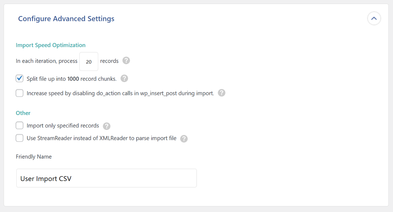Enable the disable do_action calls checkbox
The width and height of the screenshot is (393, 212).
pyautogui.click(x=20, y=93)
